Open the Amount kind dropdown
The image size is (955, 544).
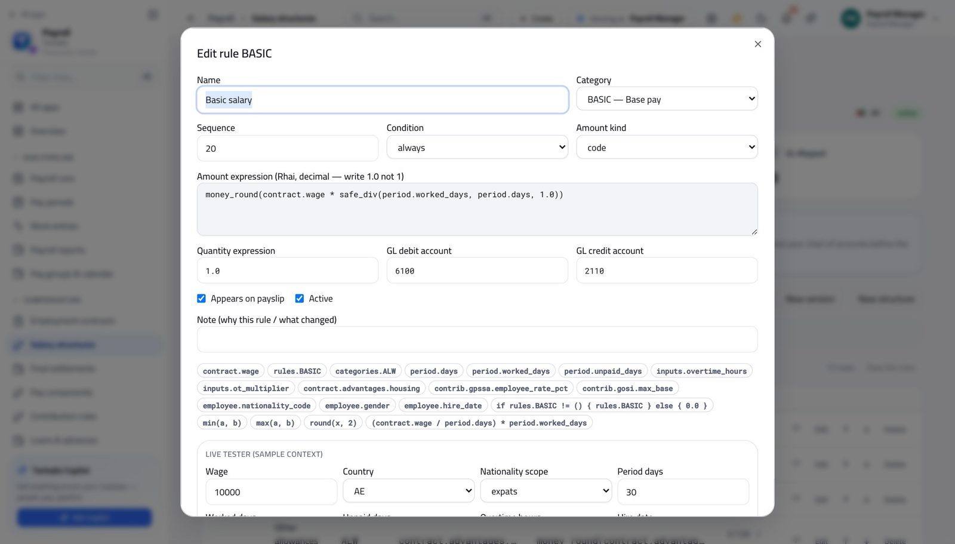click(x=667, y=147)
